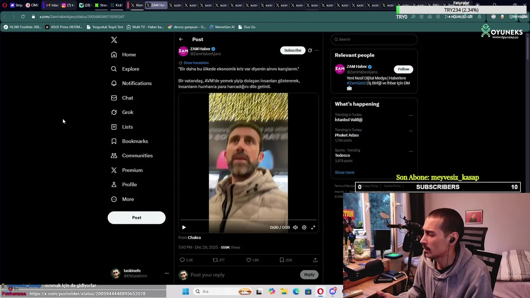Open İstanbul Valiliği trending topic
The image size is (530, 298).
pyautogui.click(x=349, y=120)
